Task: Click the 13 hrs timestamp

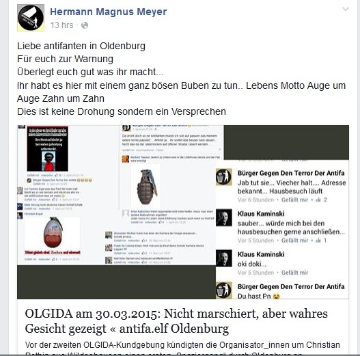Action: click(61, 25)
